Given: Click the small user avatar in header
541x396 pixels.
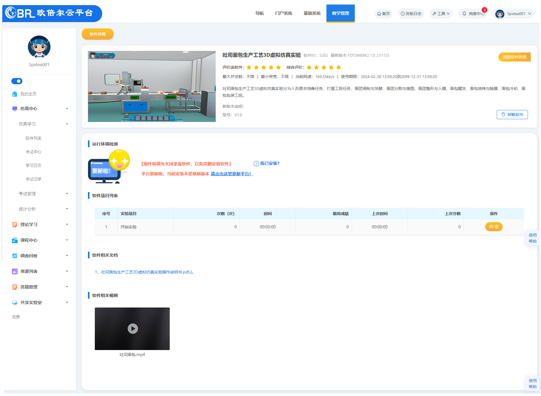Looking at the screenshot, I should point(500,14).
